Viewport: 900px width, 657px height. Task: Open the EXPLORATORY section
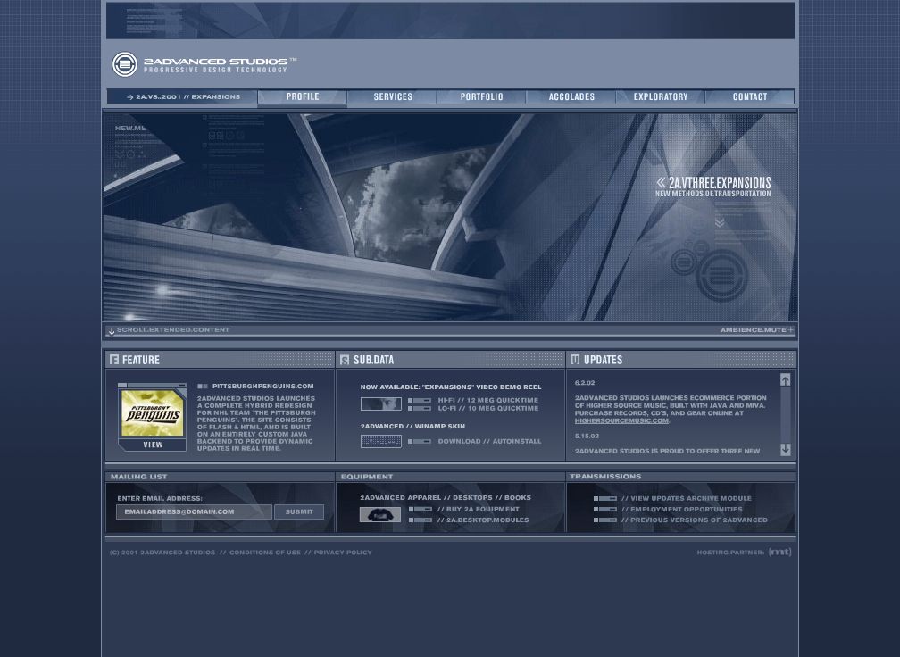[x=661, y=97]
